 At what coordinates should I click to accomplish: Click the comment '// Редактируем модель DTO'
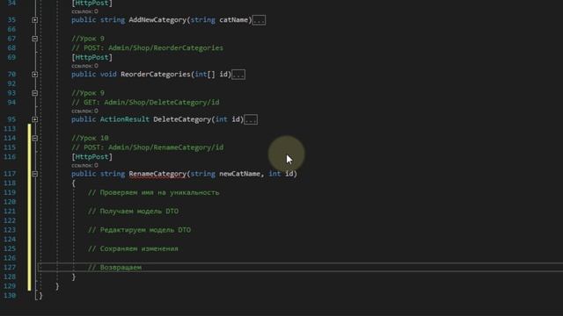tap(139, 230)
